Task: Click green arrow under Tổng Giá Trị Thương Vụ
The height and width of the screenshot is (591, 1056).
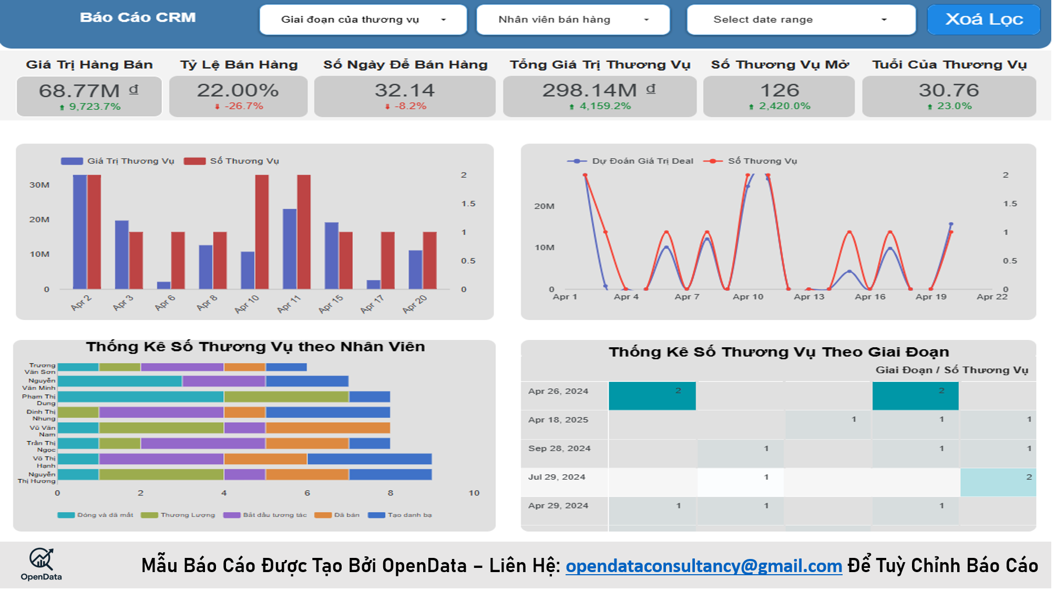Action: coord(572,107)
